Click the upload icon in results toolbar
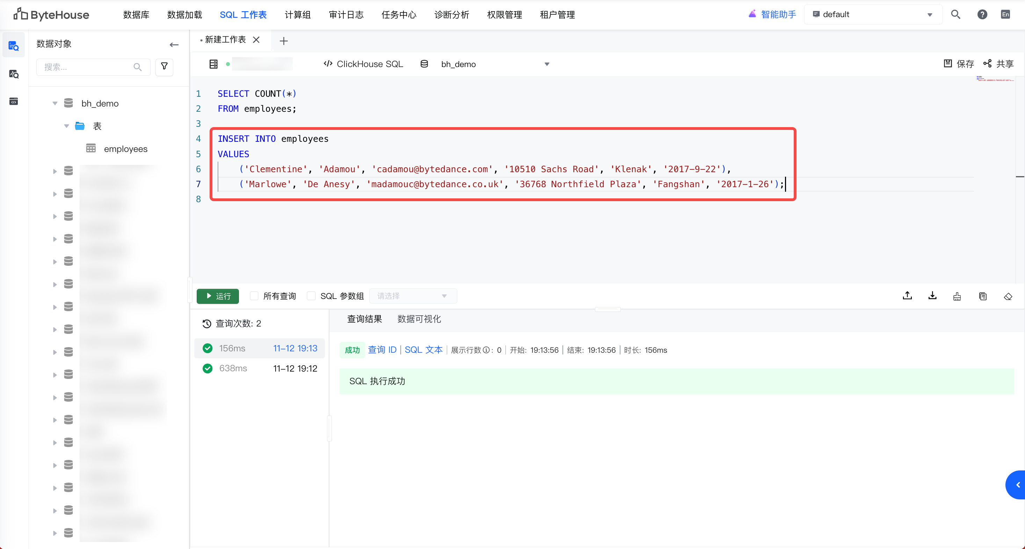Image resolution: width=1025 pixels, height=549 pixels. click(x=907, y=295)
